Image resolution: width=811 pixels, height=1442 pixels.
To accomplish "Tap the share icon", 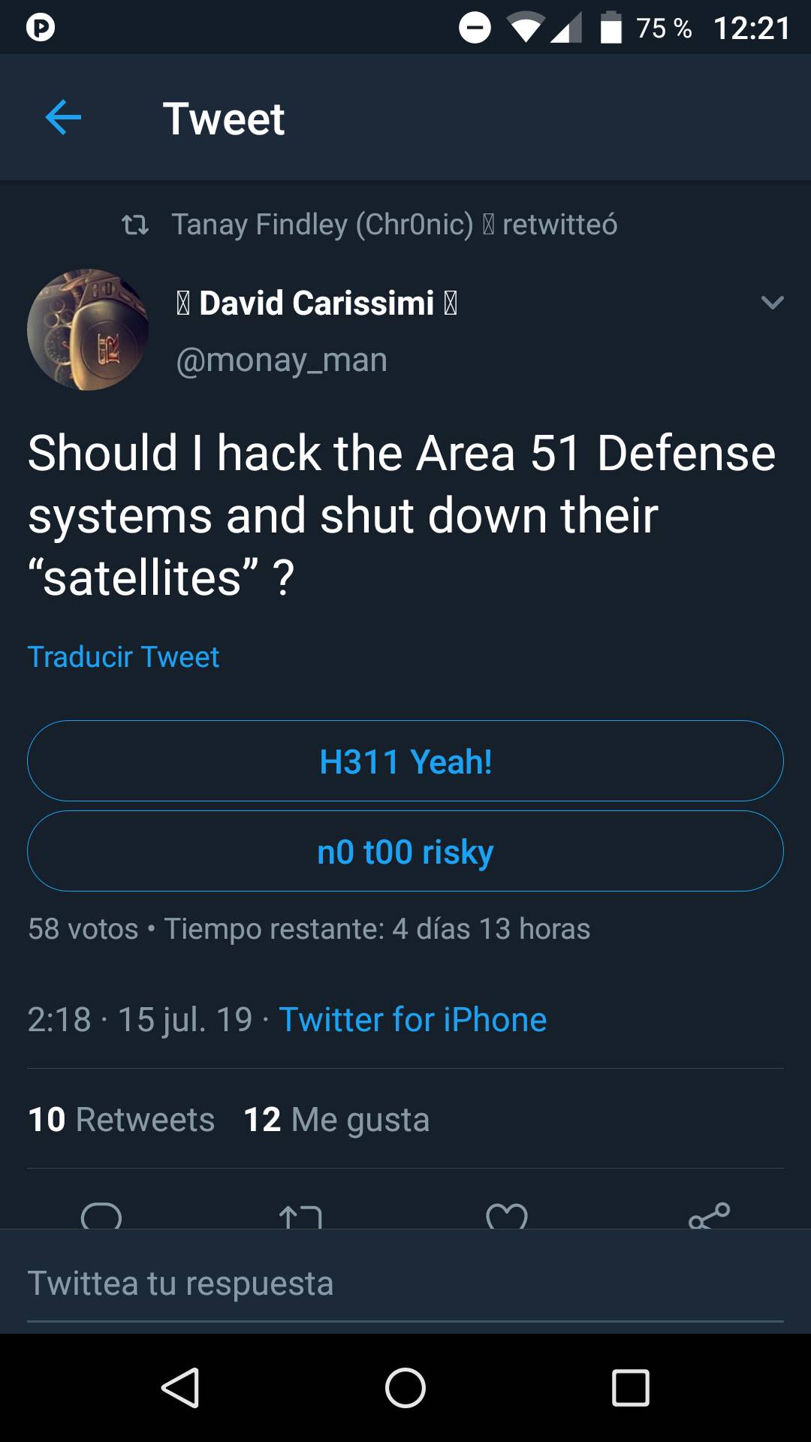I will [x=709, y=1214].
